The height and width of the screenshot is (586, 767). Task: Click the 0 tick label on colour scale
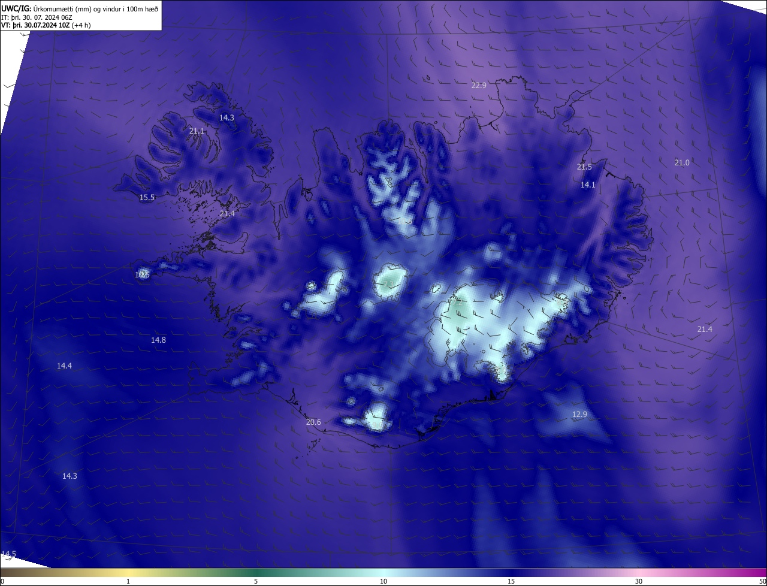pos(2,581)
